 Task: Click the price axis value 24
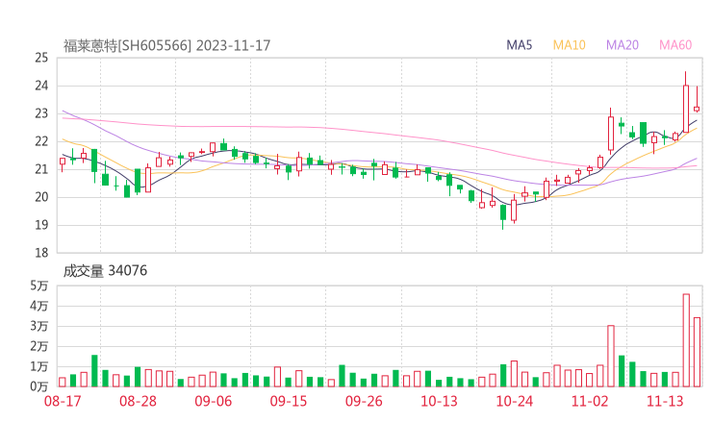point(41,86)
